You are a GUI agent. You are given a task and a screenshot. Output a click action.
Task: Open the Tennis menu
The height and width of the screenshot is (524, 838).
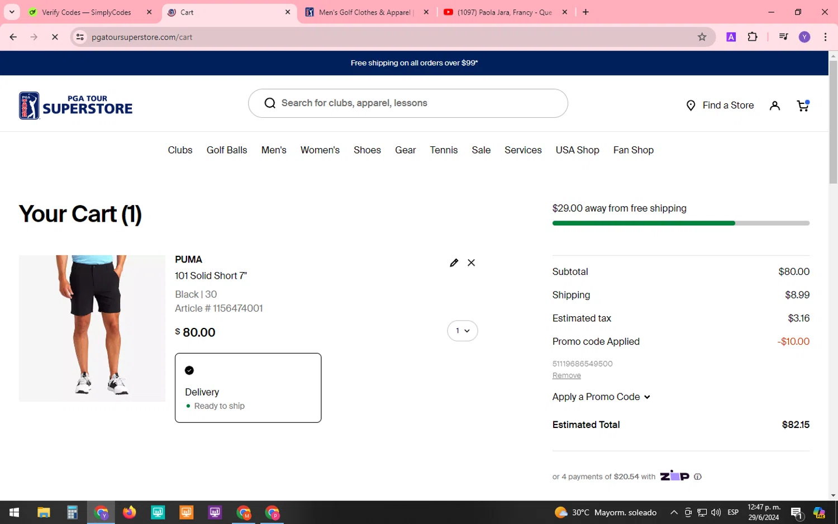[444, 150]
